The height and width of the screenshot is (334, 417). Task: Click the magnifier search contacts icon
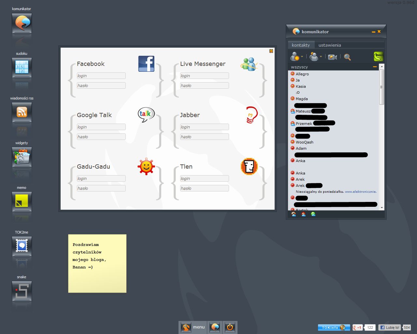347,57
